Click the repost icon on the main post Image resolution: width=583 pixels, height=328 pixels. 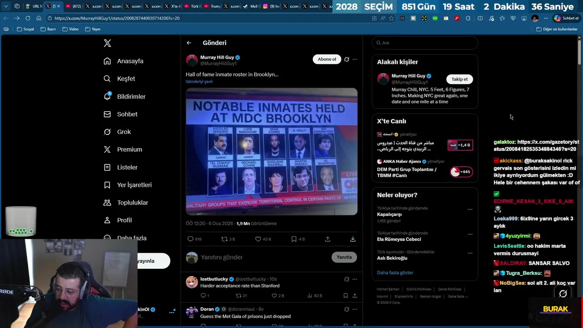(x=224, y=239)
